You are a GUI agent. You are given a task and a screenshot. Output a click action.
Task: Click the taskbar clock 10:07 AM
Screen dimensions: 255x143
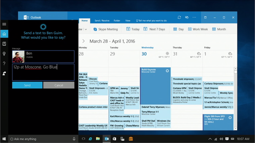click(x=243, y=139)
